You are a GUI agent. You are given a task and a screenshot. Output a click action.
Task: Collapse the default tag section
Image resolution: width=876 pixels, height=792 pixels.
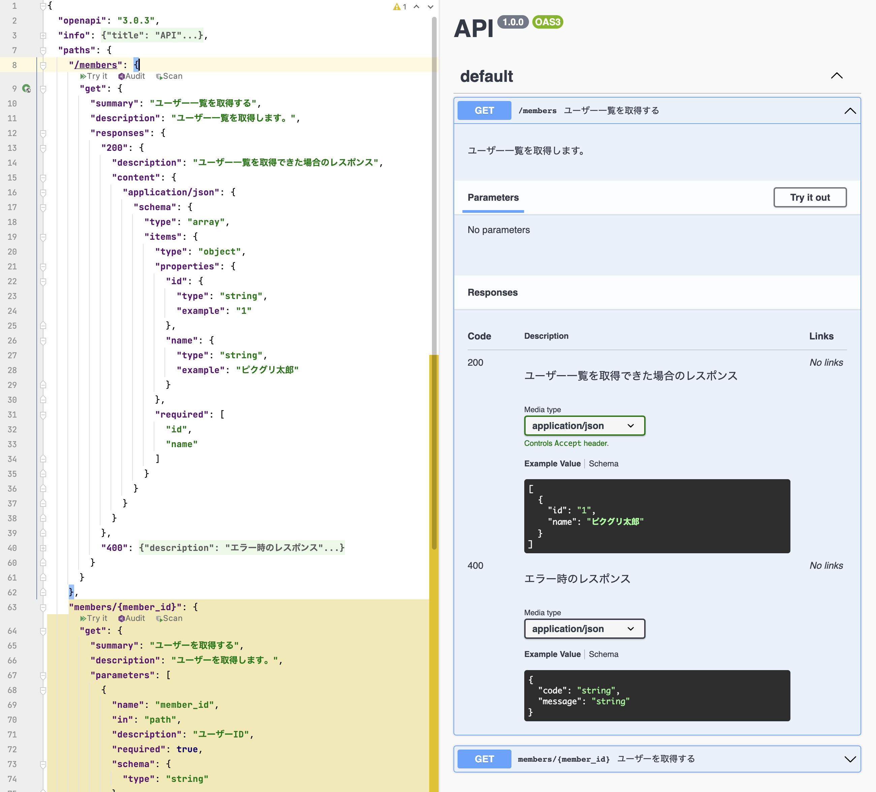tap(837, 76)
